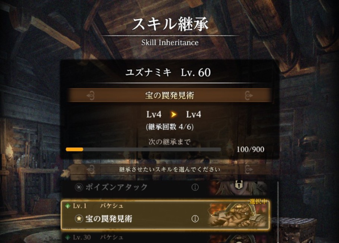Click right ornament beside 継承させたいスキルを選んでください

[249, 169]
